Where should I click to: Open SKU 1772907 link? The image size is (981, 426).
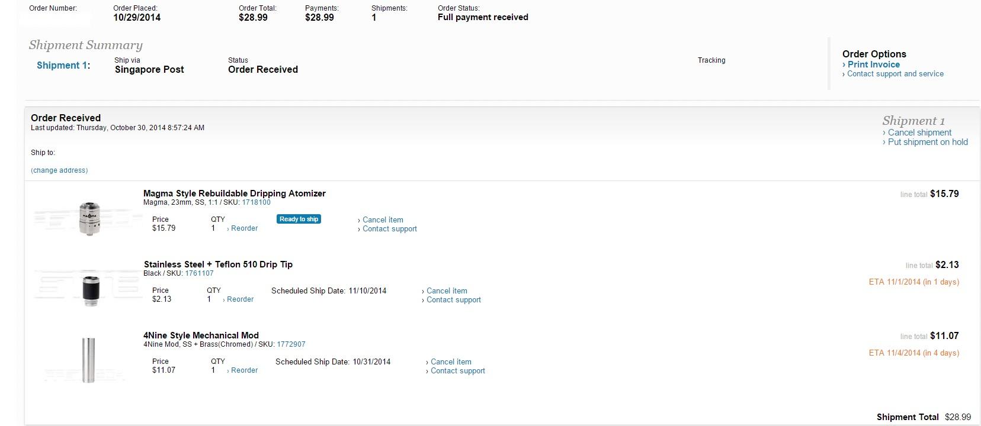click(291, 344)
